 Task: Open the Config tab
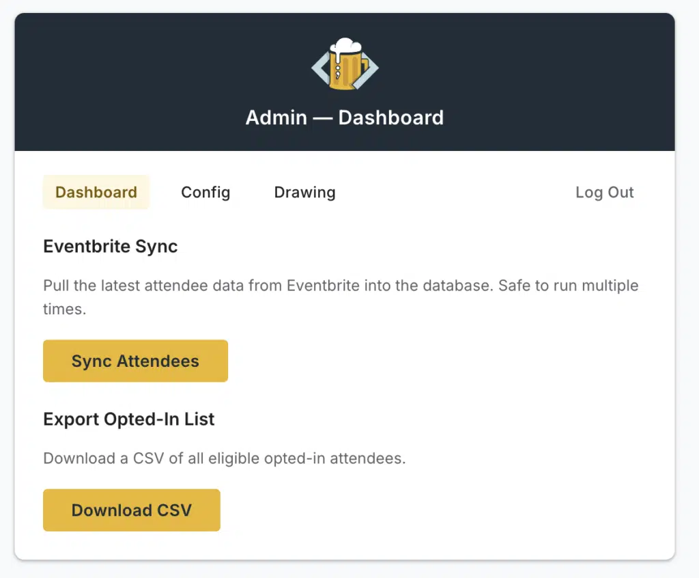coord(205,193)
